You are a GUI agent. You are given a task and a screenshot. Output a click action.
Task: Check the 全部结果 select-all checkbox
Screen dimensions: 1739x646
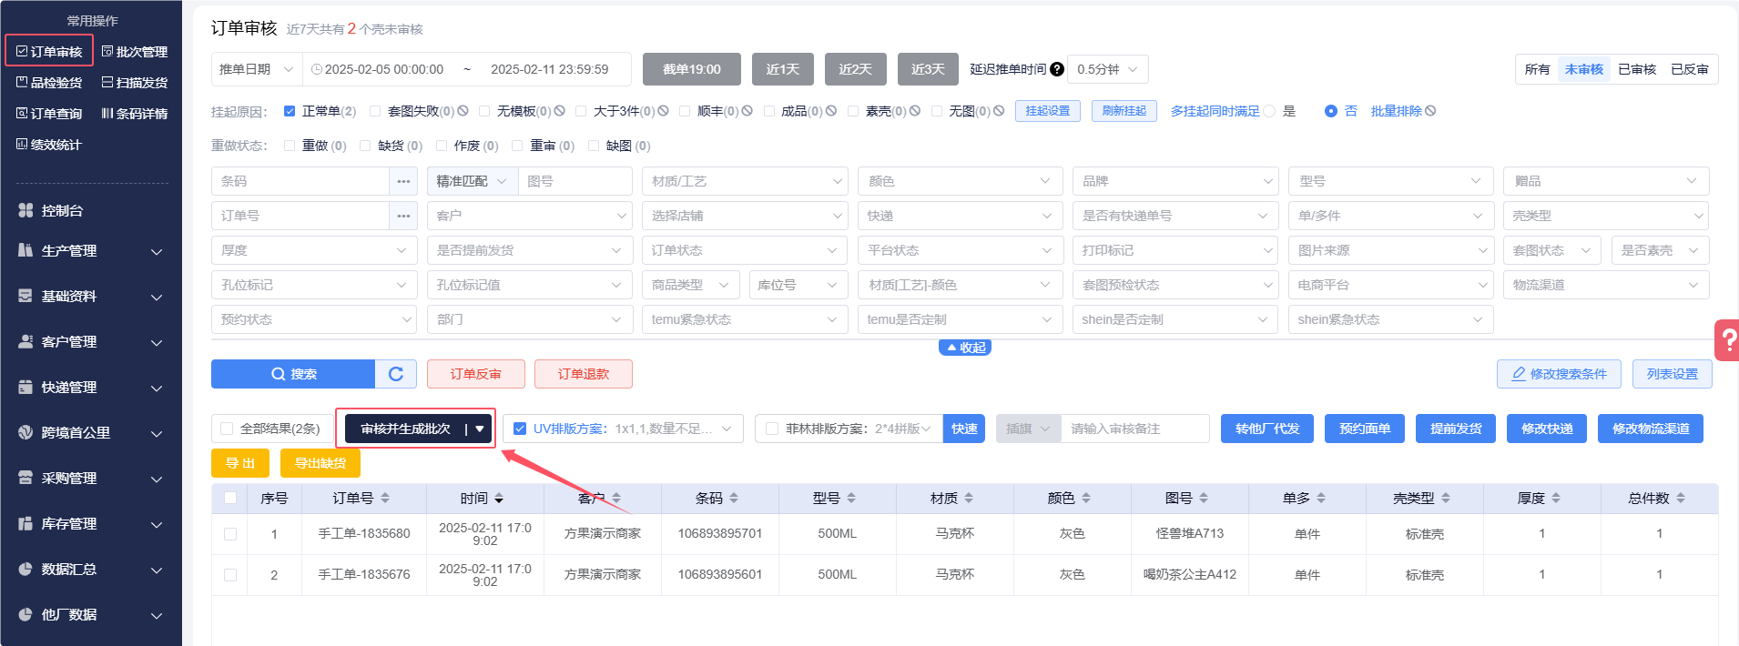[227, 429]
